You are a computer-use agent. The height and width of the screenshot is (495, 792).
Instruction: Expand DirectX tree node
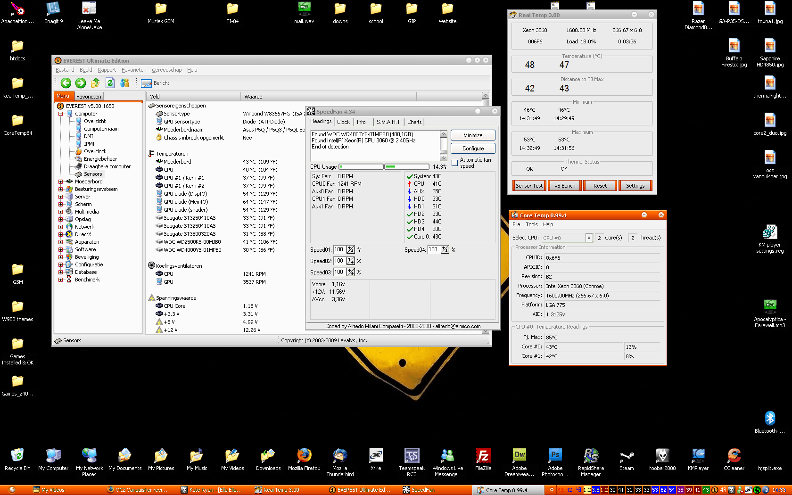[60, 234]
